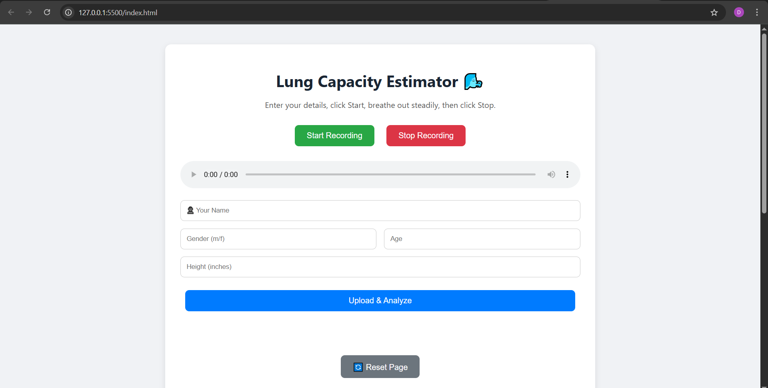Image resolution: width=768 pixels, height=388 pixels.
Task: Open the audio player's three-dot options
Action: point(567,174)
